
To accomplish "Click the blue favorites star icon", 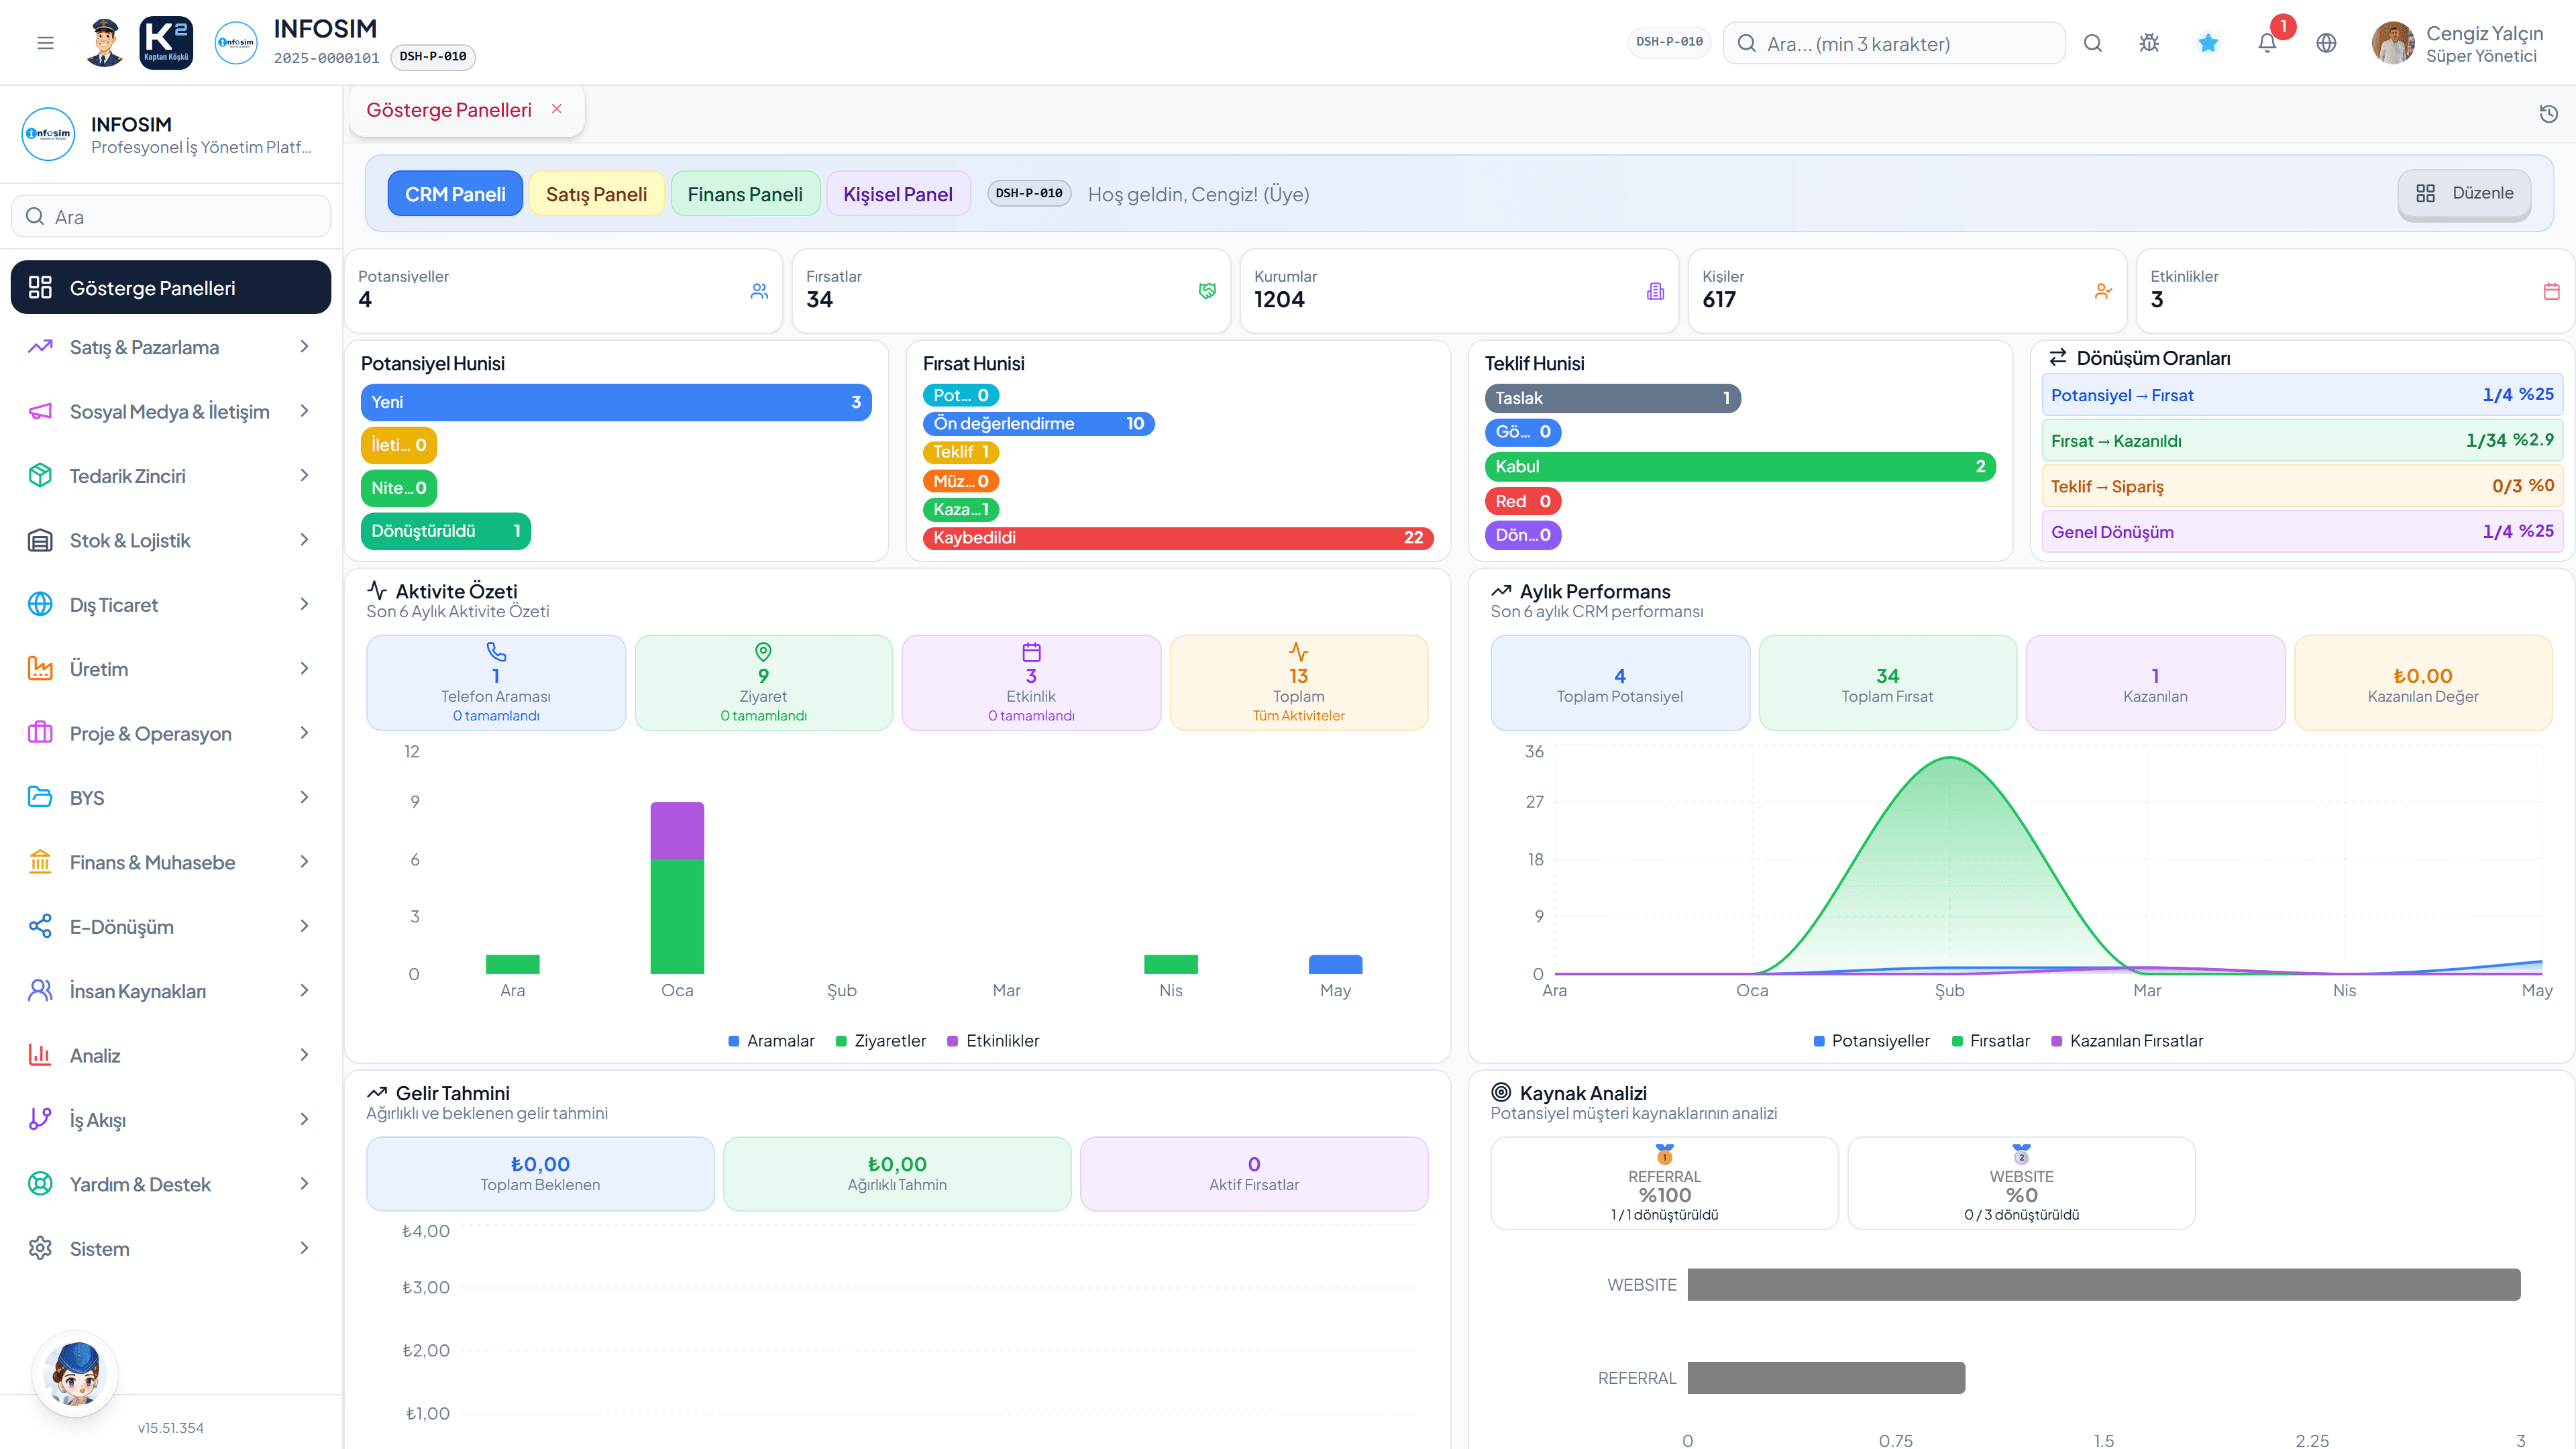I will pos(2208,43).
